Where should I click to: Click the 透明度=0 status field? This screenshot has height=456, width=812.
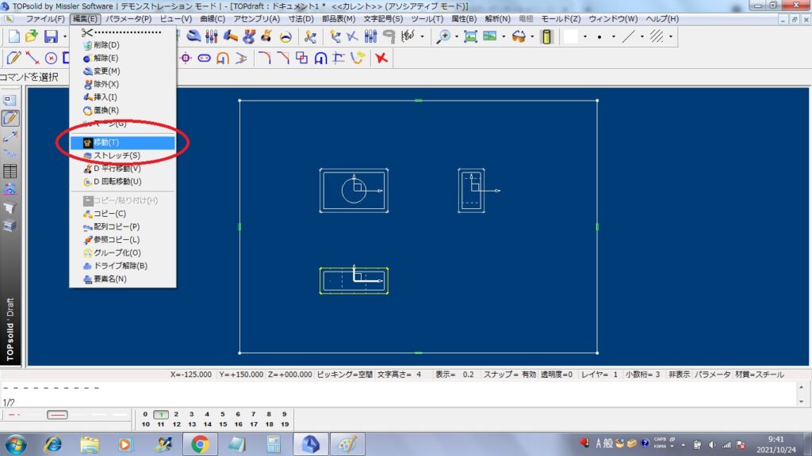(557, 374)
